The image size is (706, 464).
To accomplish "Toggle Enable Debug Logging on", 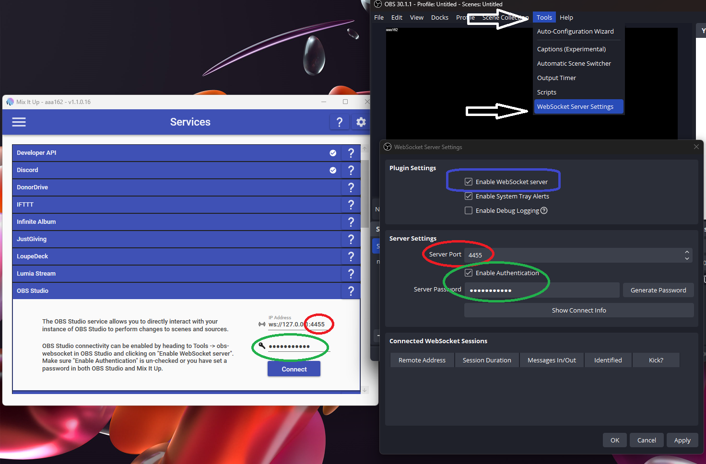I will (468, 210).
